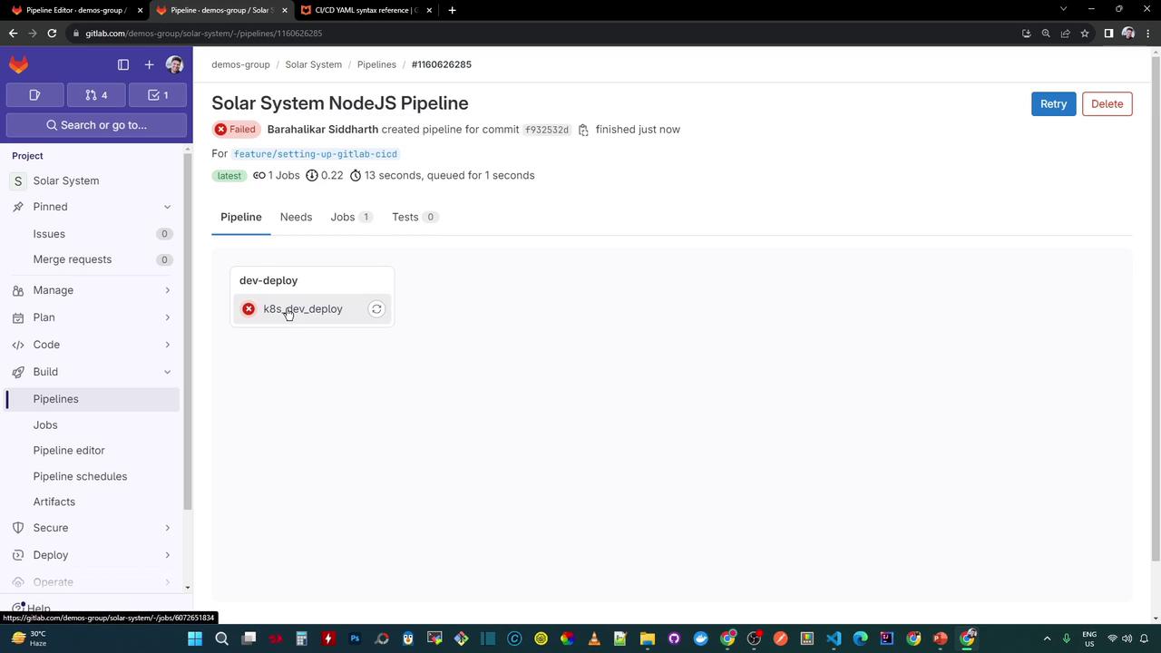Switch to CI/CD YAML syntax reference tab
This screenshot has width=1161, height=653.
366,10
